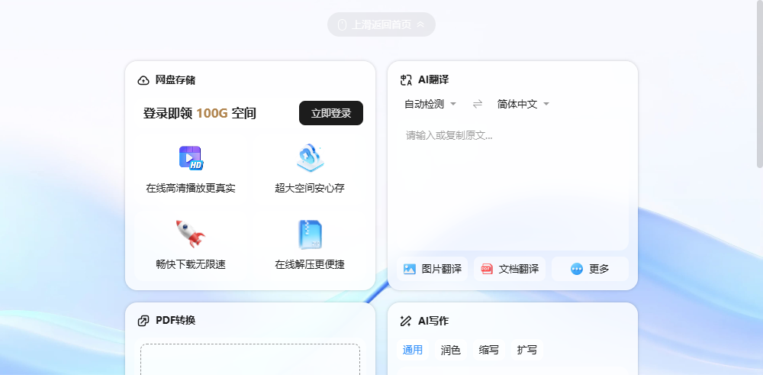Click the 畅快下载无限速 label
This screenshot has height=375, width=763.
coord(191,264)
